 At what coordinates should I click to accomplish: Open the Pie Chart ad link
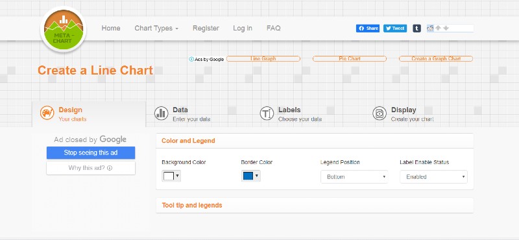350,59
